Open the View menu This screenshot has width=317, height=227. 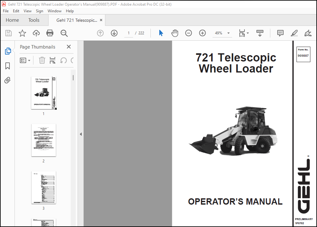pyautogui.click(x=27, y=11)
